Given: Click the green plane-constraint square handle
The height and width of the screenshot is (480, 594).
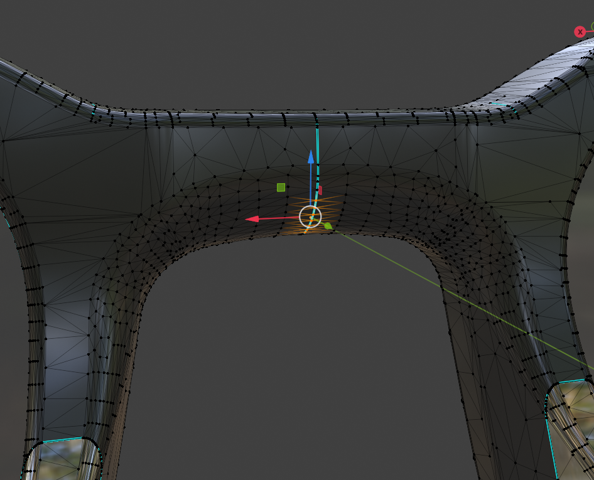Looking at the screenshot, I should click(280, 186).
